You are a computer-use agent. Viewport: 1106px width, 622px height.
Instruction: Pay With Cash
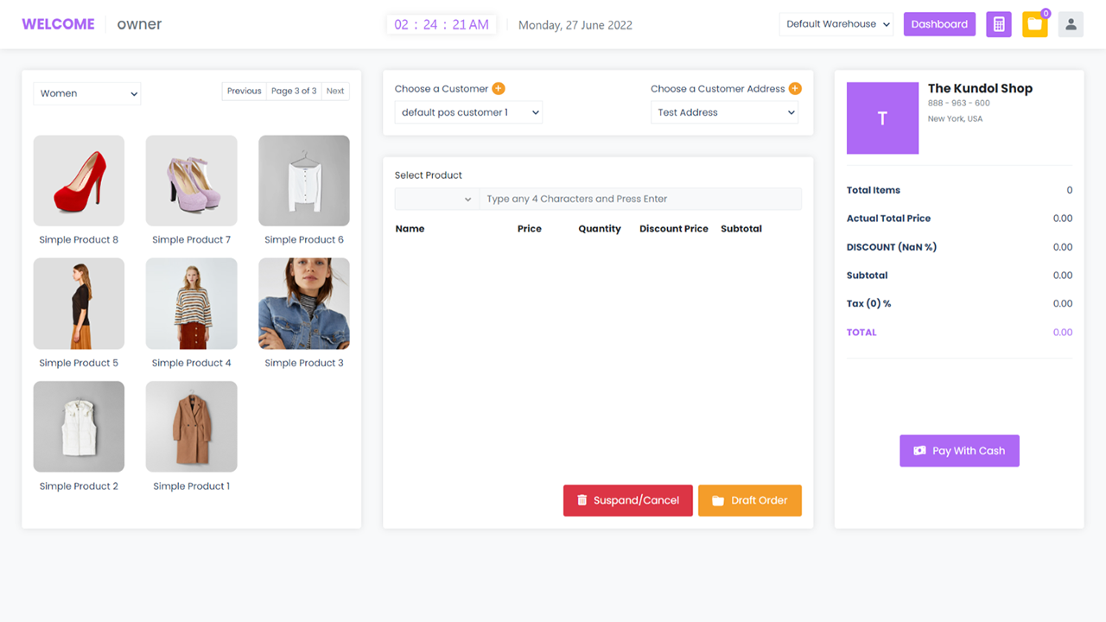point(959,451)
